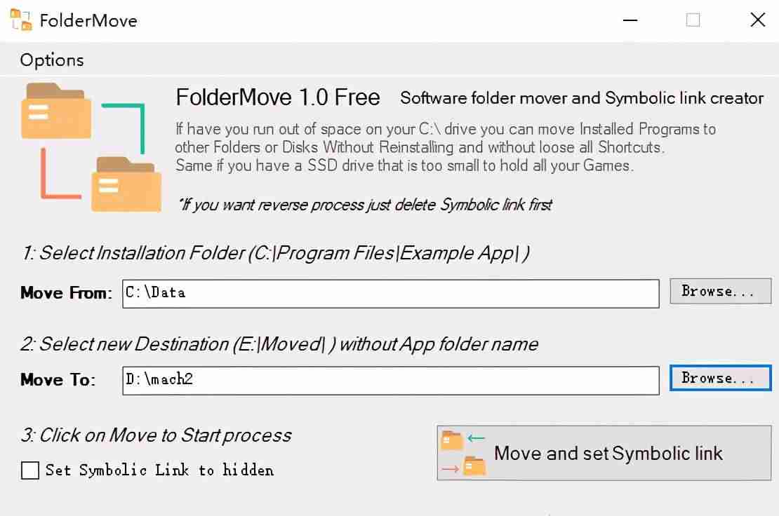Focus the Move From path field

tap(390, 294)
